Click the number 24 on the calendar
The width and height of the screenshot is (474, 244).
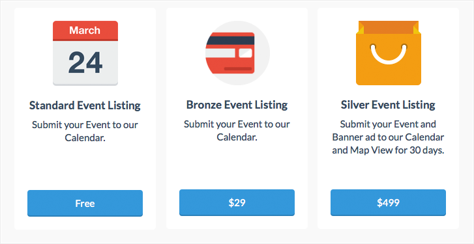point(85,62)
